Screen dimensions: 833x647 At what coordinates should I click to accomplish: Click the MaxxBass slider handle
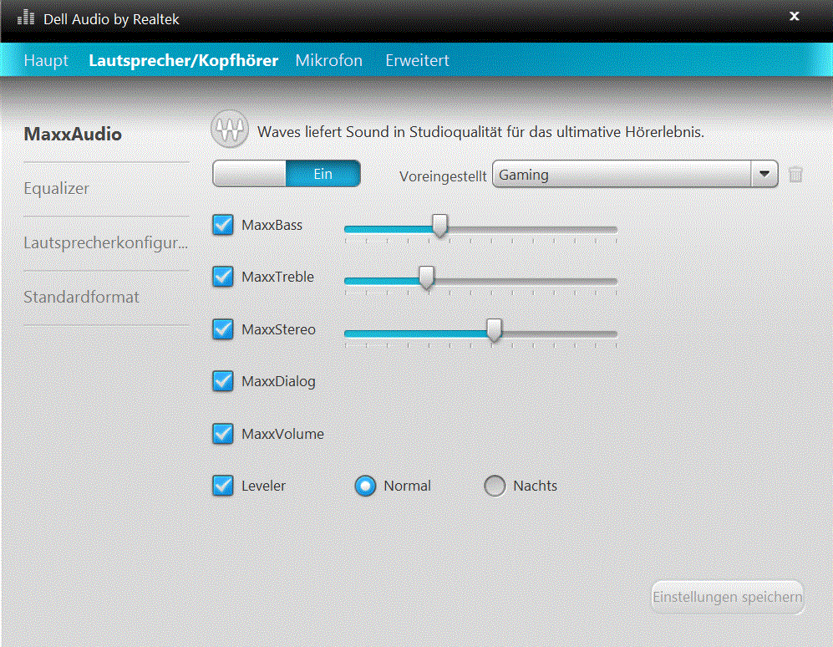[439, 226]
